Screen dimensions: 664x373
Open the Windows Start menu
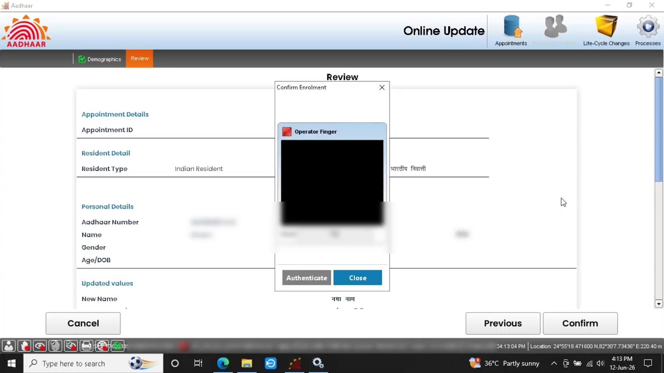pyautogui.click(x=11, y=363)
